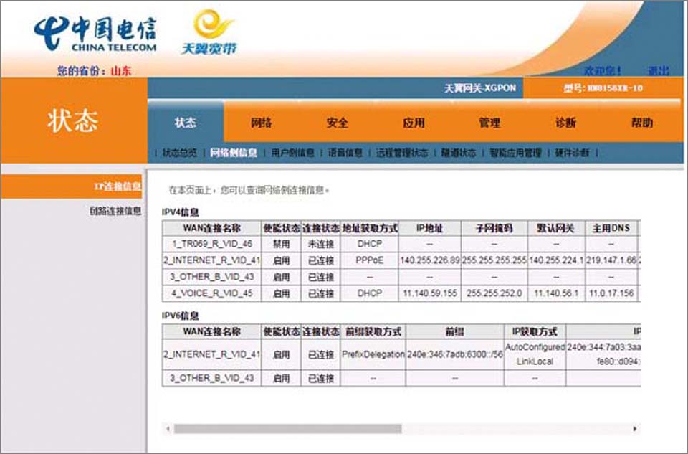688x454 pixels.
Task: Open the 帮助 tab
Action: tap(642, 123)
